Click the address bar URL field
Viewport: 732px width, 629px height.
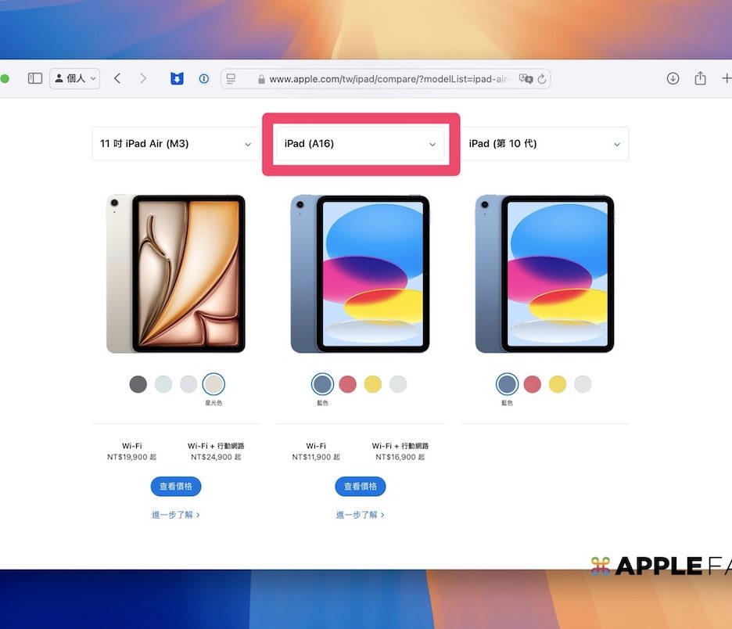pos(383,79)
